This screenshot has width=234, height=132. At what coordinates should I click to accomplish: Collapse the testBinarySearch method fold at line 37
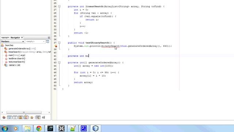pyautogui.click(x=59, y=43)
